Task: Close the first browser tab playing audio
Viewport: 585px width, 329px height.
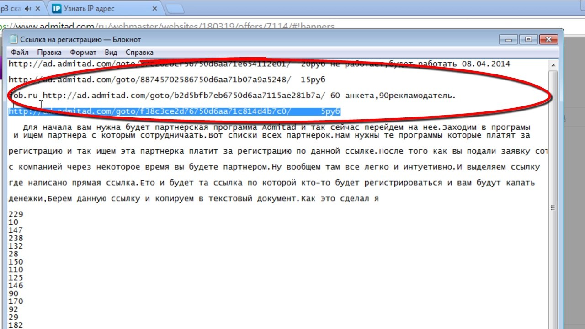Action: [x=38, y=9]
